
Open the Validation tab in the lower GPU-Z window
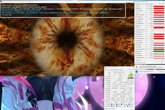point(121,70)
